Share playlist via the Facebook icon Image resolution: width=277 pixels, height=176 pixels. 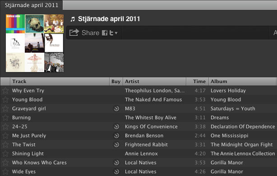pos(105,33)
